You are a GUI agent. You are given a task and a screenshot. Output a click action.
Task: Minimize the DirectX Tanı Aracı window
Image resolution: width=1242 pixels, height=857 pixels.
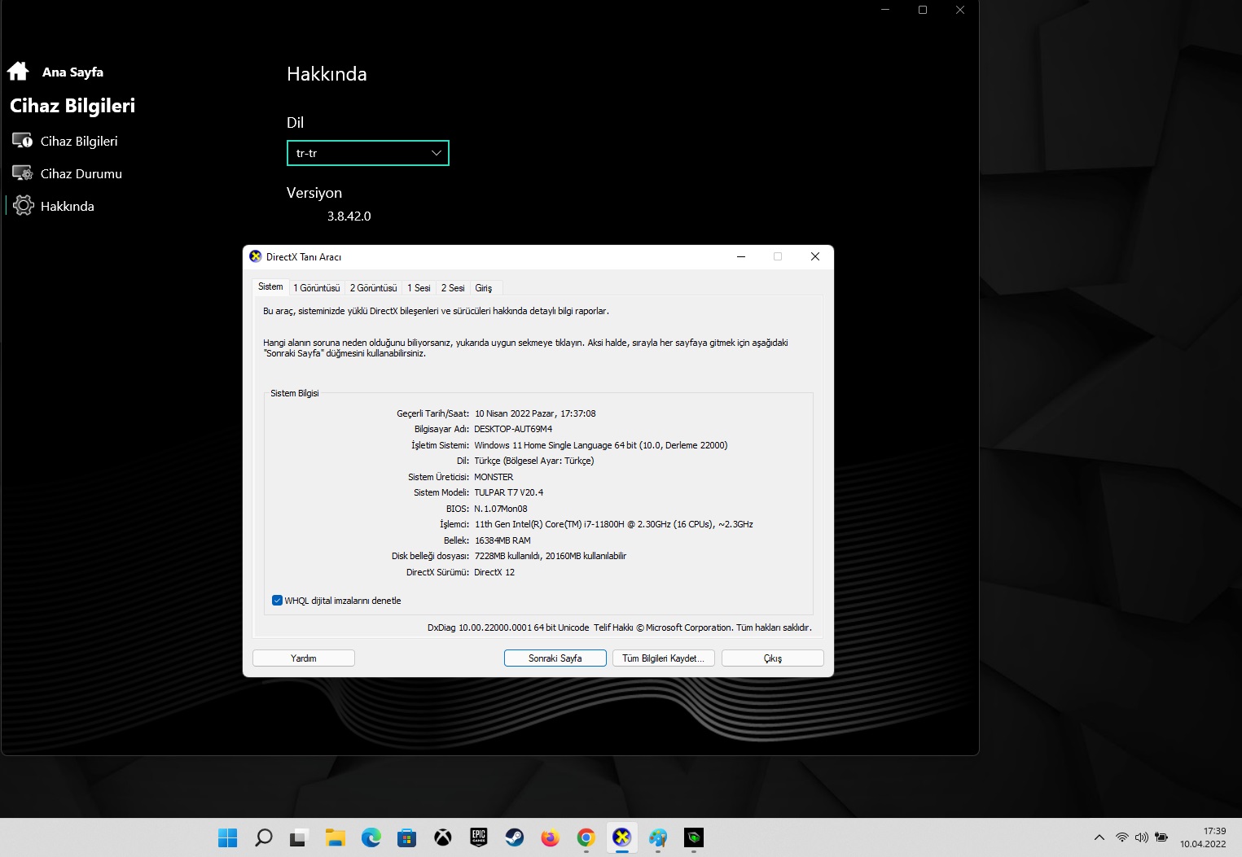(x=741, y=256)
